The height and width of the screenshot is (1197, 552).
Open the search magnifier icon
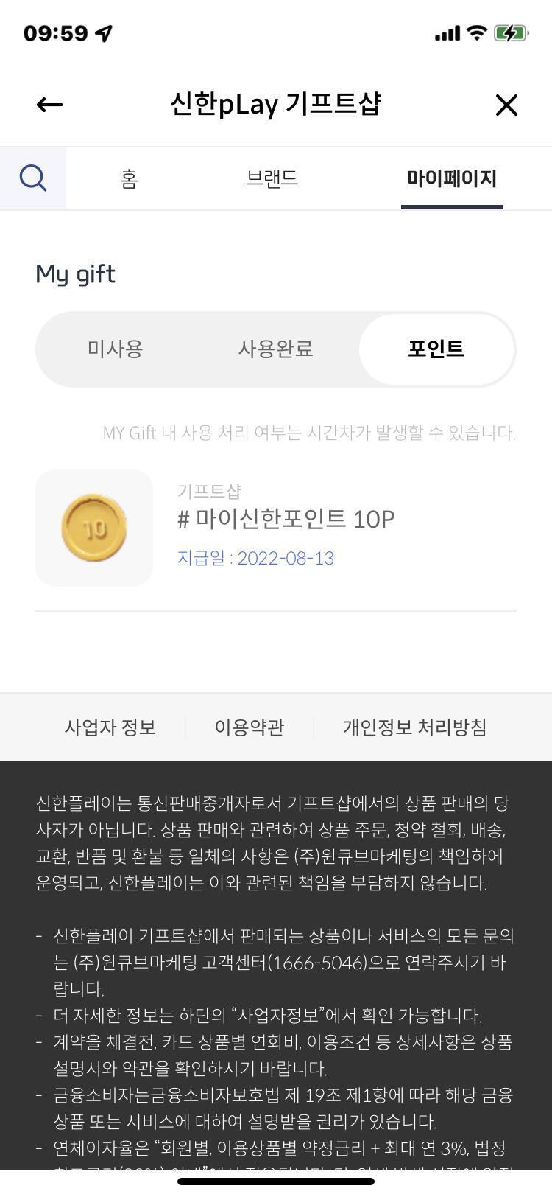pos(33,178)
